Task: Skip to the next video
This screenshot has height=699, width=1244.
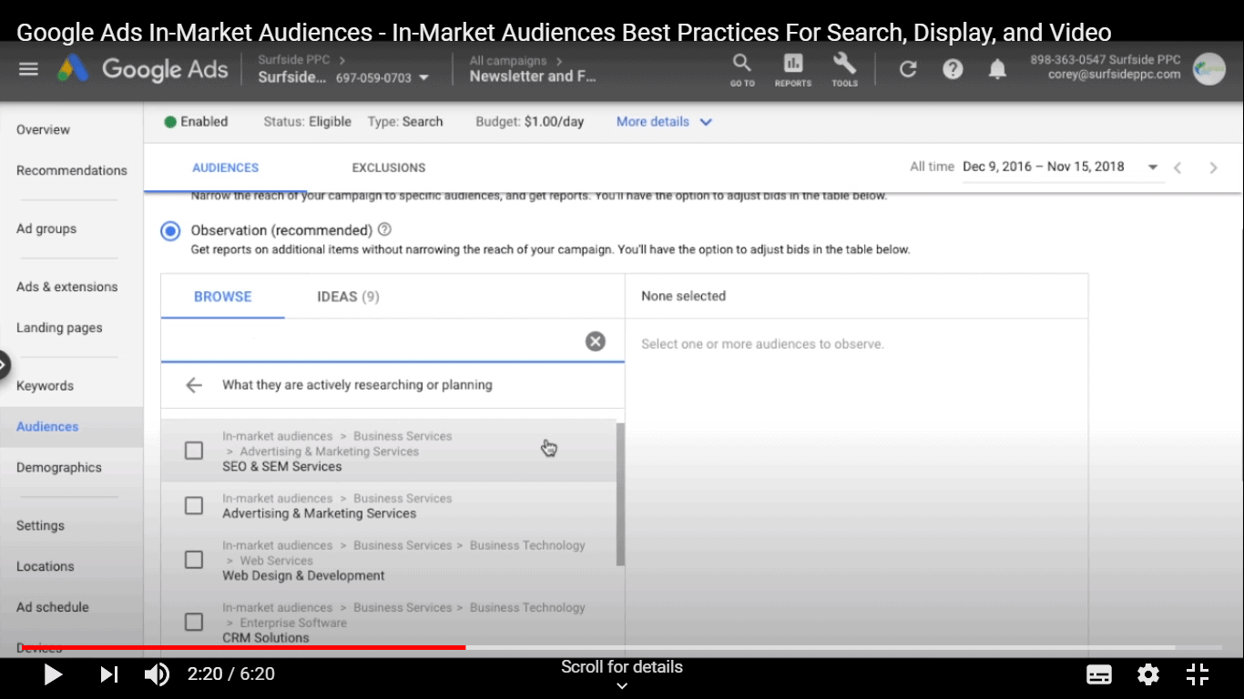Action: coord(108,674)
